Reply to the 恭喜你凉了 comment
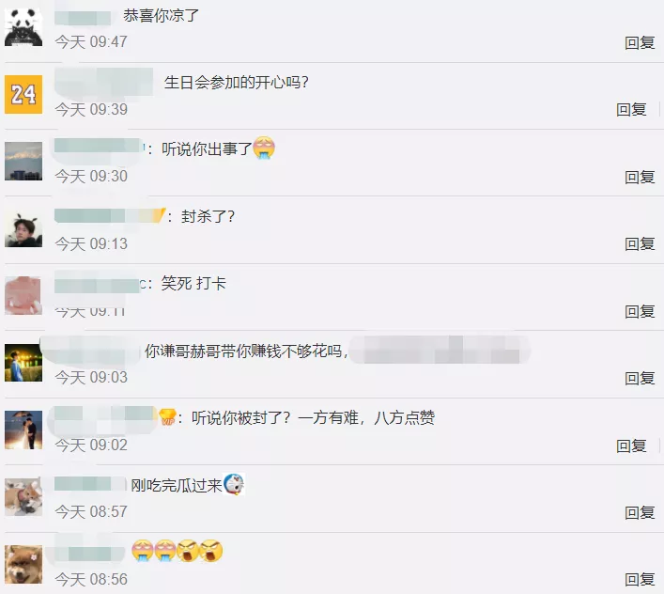The width and height of the screenshot is (664, 594). [640, 43]
